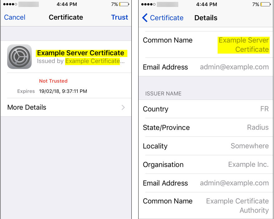Tap the Certificate title on left screen
Screen dimensions: 274x219
pyautogui.click(x=66, y=17)
